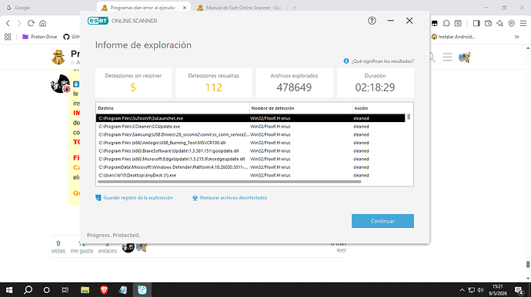Switch to the Manual de Eset Online Scanner tab
Image resolution: width=531 pixels, height=297 pixels.
[x=239, y=8]
